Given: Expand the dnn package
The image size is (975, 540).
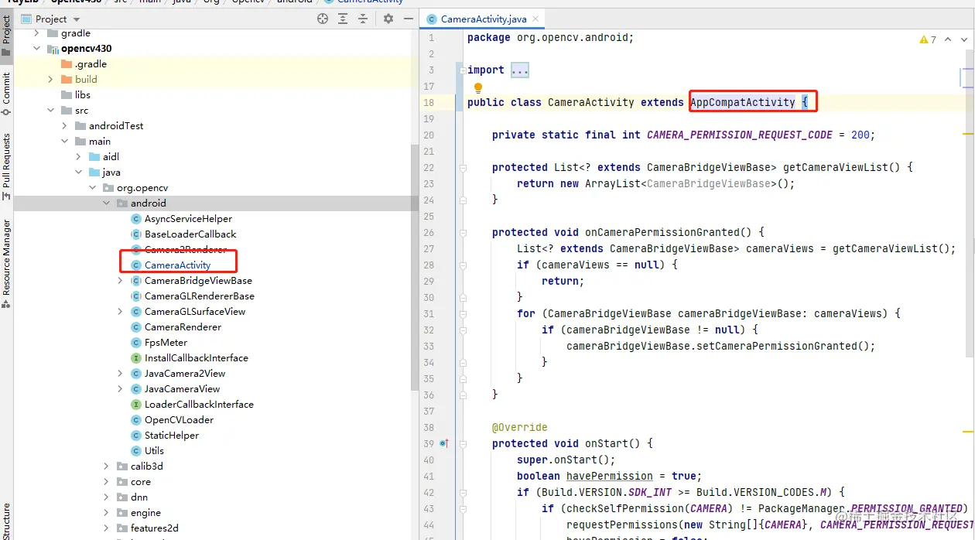Looking at the screenshot, I should pos(106,497).
